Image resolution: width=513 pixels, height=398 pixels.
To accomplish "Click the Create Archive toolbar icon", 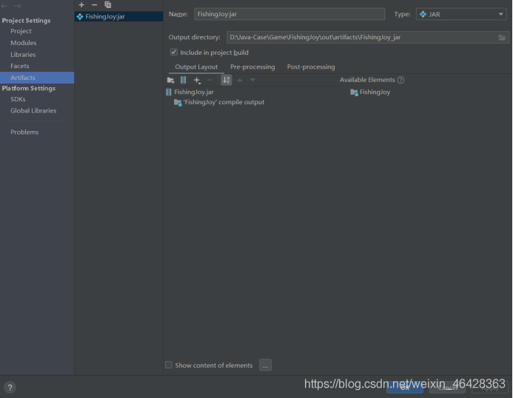I will pyautogui.click(x=184, y=80).
